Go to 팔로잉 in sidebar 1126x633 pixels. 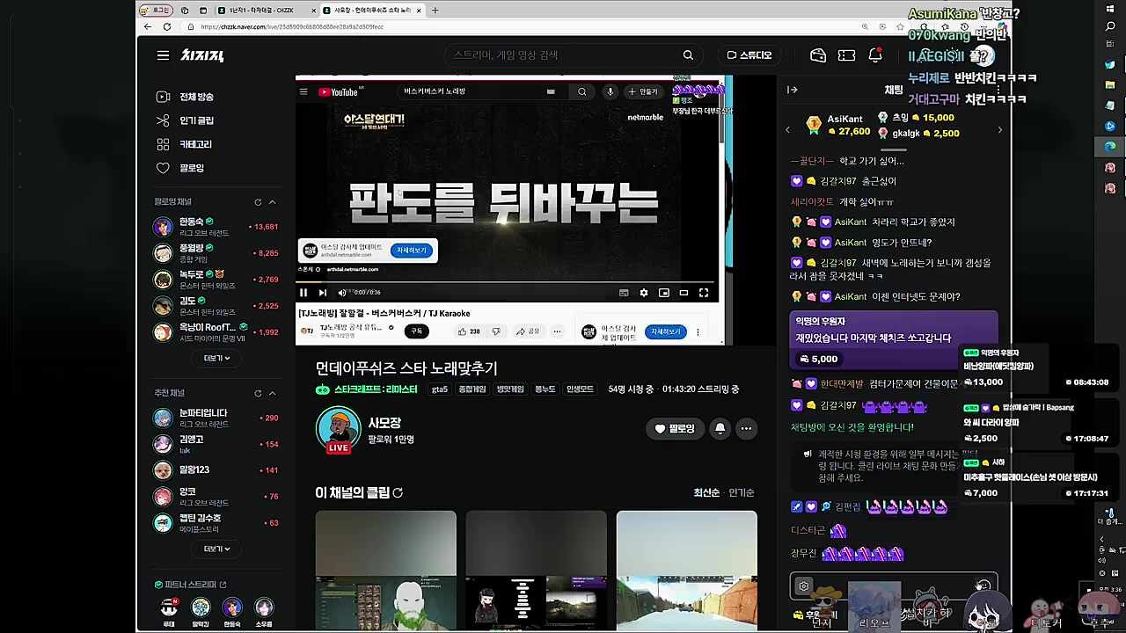[x=179, y=168]
